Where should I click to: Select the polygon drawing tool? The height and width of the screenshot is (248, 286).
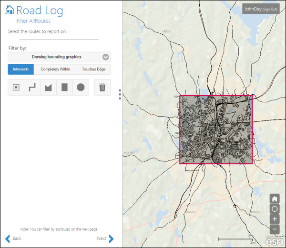(49, 88)
